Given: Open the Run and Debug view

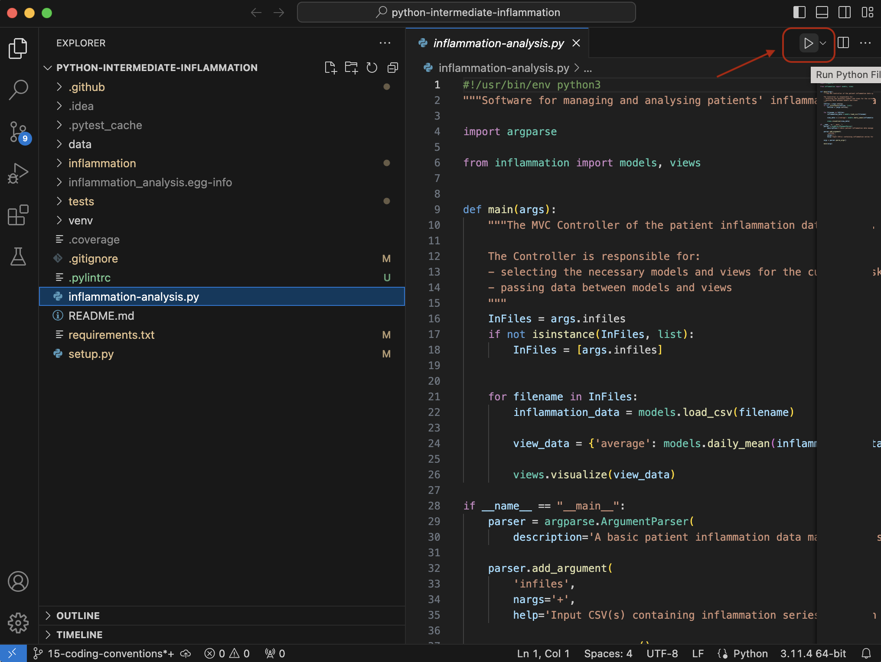Looking at the screenshot, I should click(18, 173).
